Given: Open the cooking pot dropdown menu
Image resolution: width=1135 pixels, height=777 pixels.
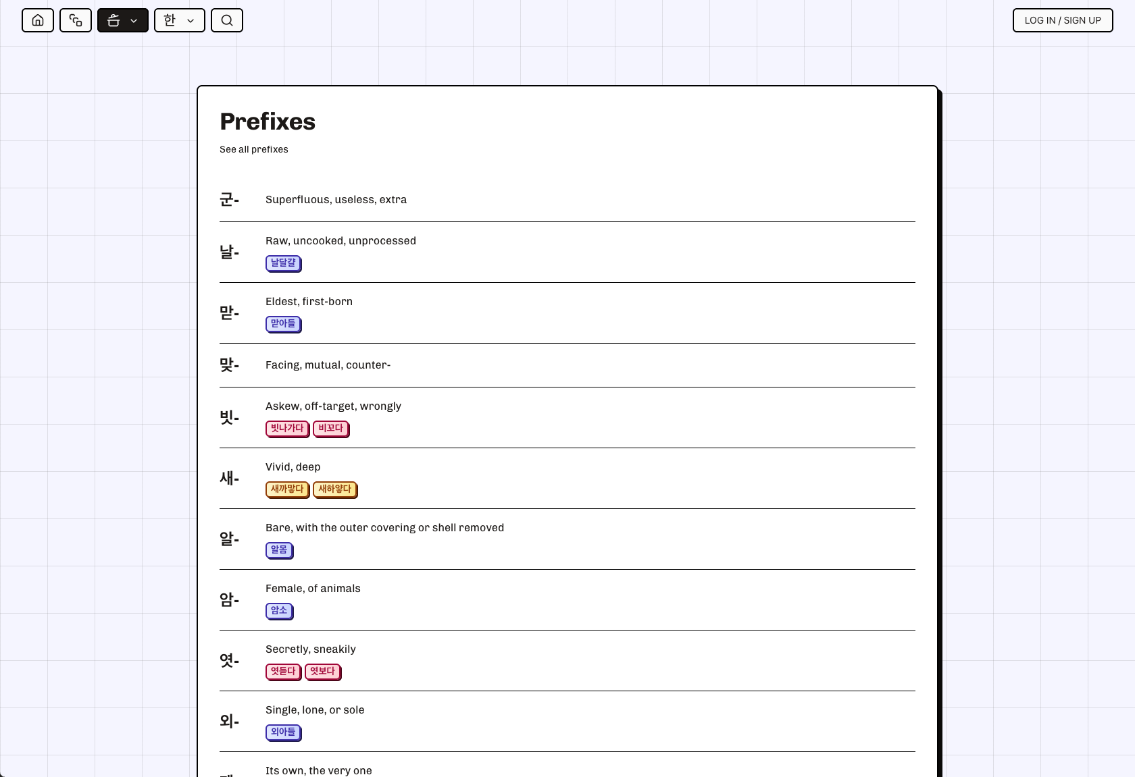Looking at the screenshot, I should coord(123,20).
